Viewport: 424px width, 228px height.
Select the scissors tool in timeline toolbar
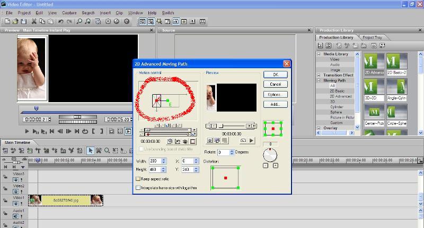pyautogui.click(x=99, y=151)
